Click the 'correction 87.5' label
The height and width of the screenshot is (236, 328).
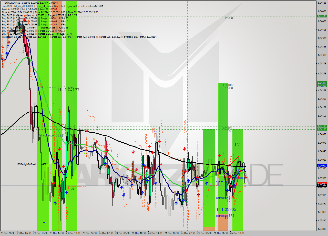coord(225,216)
